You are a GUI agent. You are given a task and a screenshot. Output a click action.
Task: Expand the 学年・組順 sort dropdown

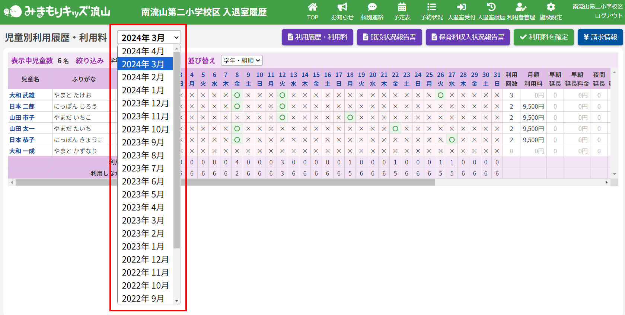pos(242,60)
